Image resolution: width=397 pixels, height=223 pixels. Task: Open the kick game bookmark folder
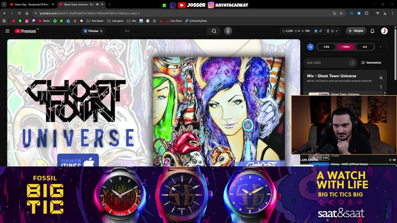click(115, 21)
